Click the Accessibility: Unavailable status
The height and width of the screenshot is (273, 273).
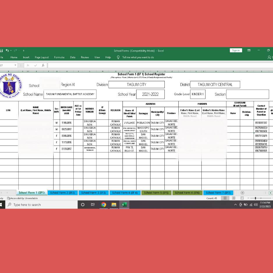[22, 198]
